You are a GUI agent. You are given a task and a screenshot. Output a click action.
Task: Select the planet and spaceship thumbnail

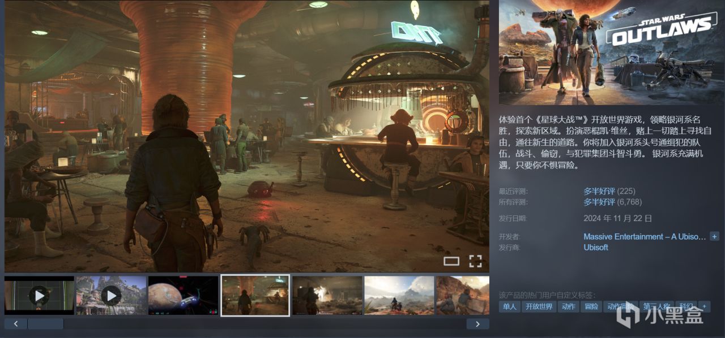183,295
